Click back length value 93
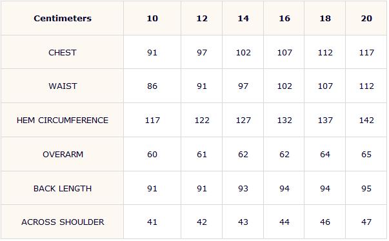389x241 pixels. click(243, 189)
